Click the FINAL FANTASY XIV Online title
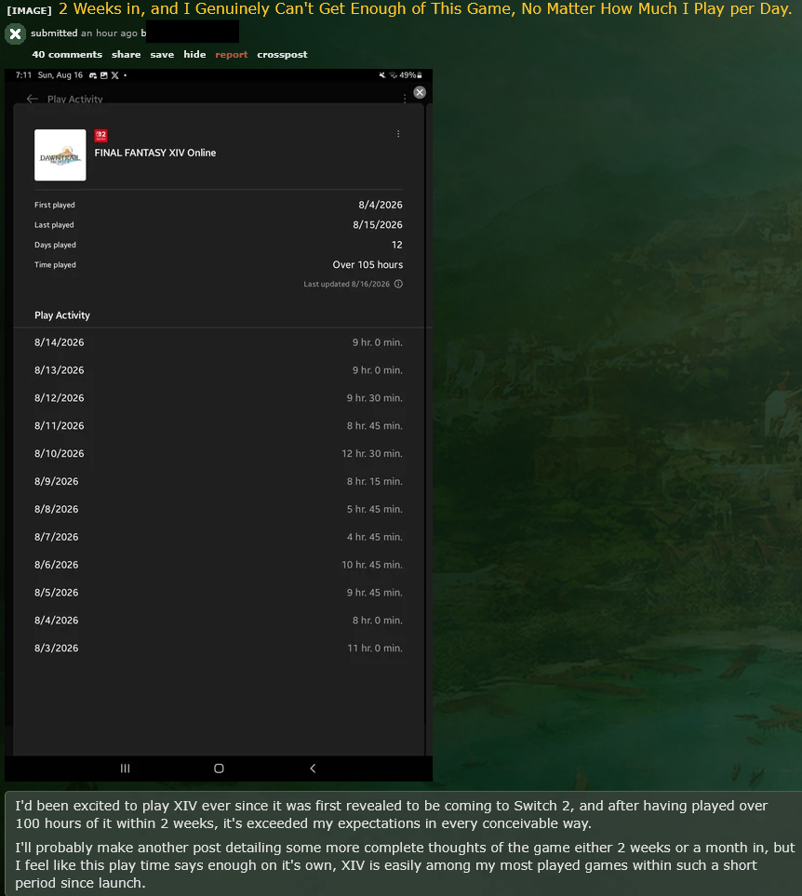Viewport: 802px width, 896px height. coord(155,153)
